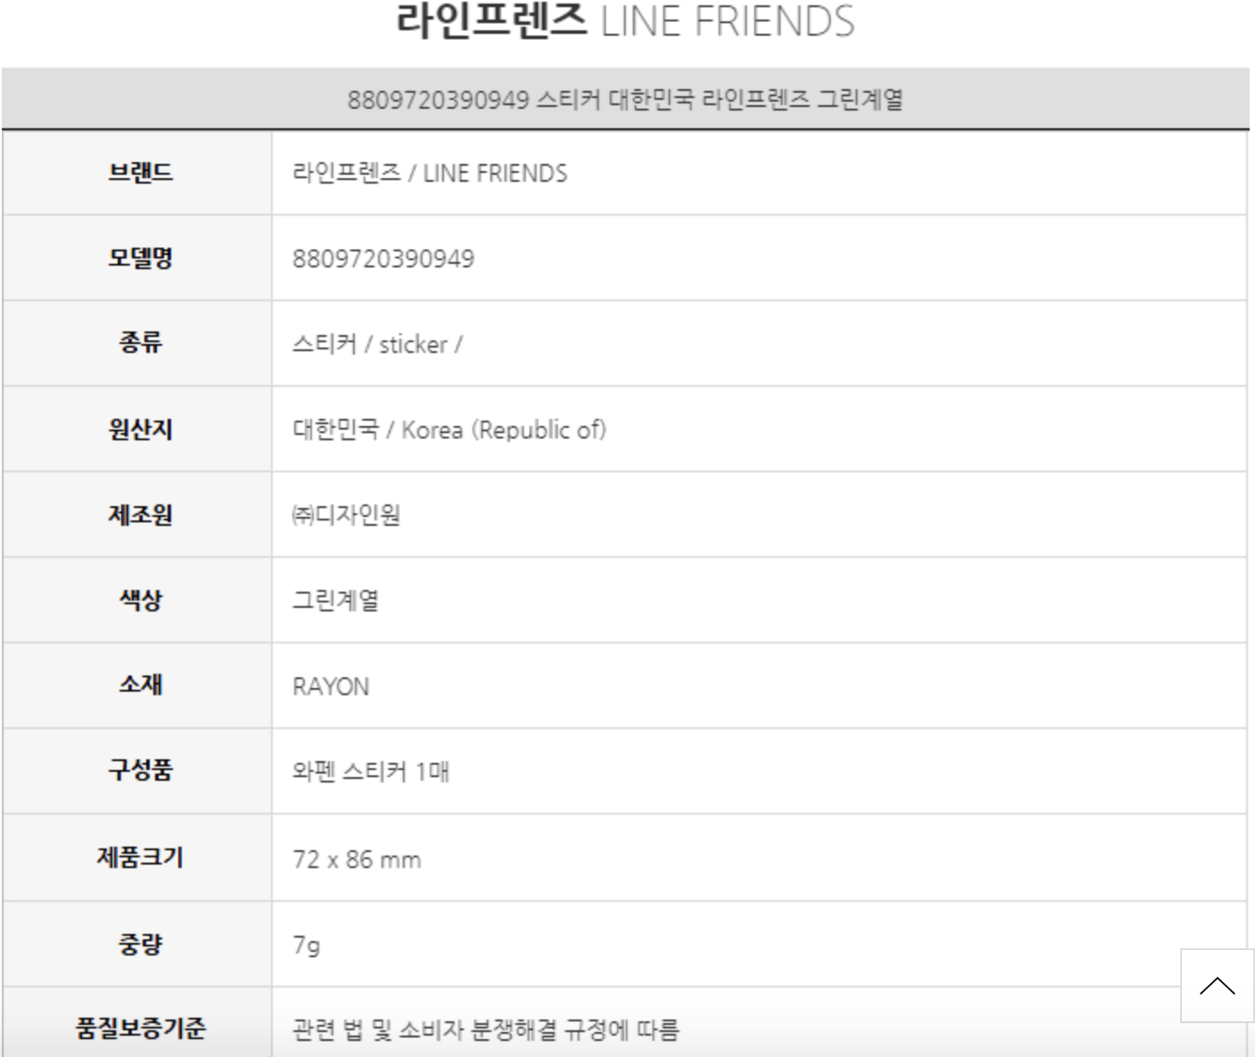Screen dimensions: 1255x1057
Task: Click the 라인프렌즈 LINE FRIENDS heading
Action: 625,21
